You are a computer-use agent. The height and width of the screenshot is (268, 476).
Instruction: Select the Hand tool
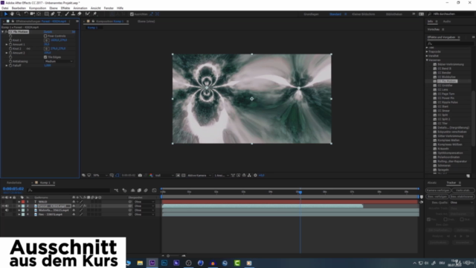point(12,14)
